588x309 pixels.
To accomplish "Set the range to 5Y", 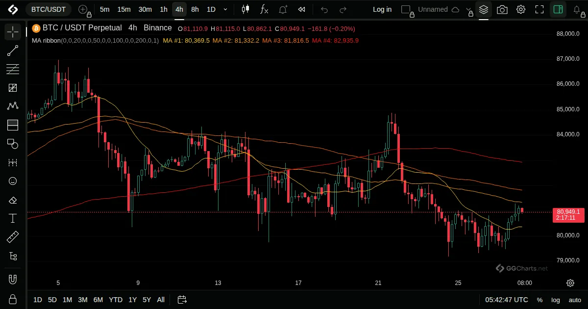I will (147, 300).
